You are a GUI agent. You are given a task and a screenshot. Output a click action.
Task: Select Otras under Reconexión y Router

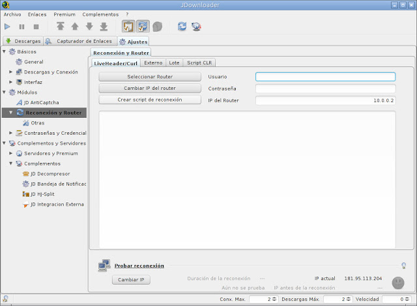(33, 123)
